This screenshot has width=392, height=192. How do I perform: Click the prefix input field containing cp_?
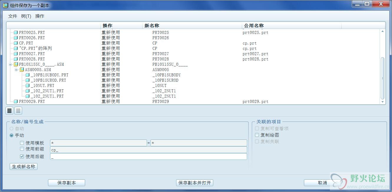point(148,150)
